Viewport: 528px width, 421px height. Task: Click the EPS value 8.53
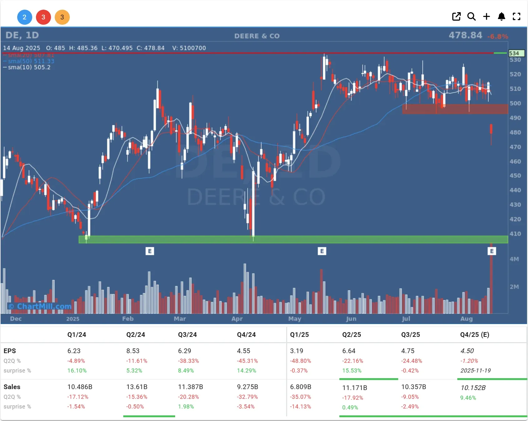(133, 351)
